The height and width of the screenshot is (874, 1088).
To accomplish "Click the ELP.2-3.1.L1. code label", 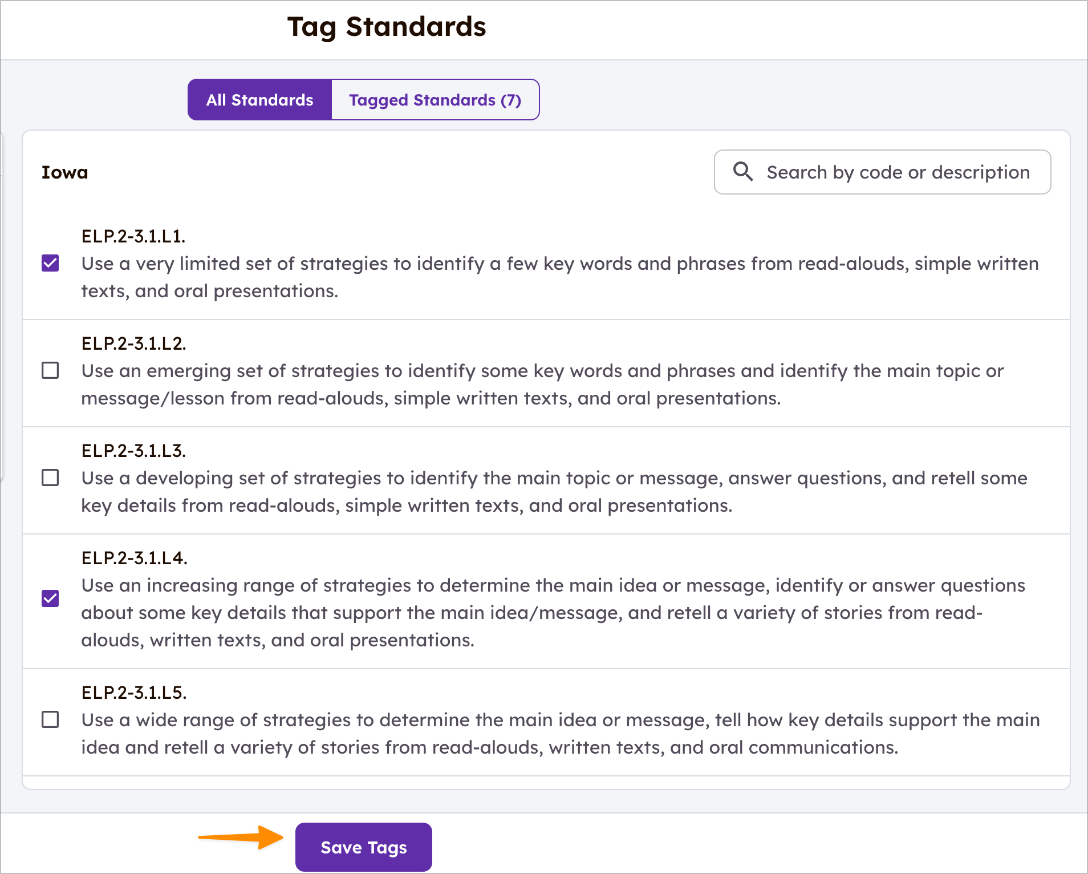I will coord(133,236).
